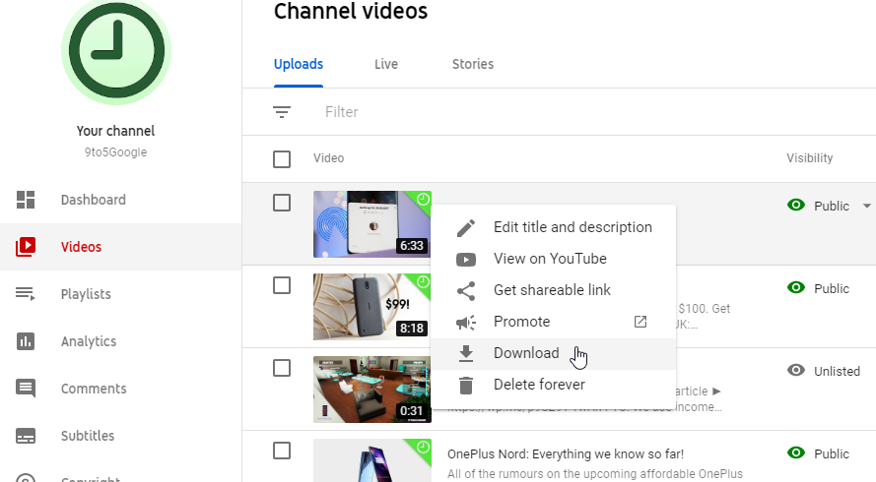Open the Stories tab
The height and width of the screenshot is (482, 876).
point(473,64)
